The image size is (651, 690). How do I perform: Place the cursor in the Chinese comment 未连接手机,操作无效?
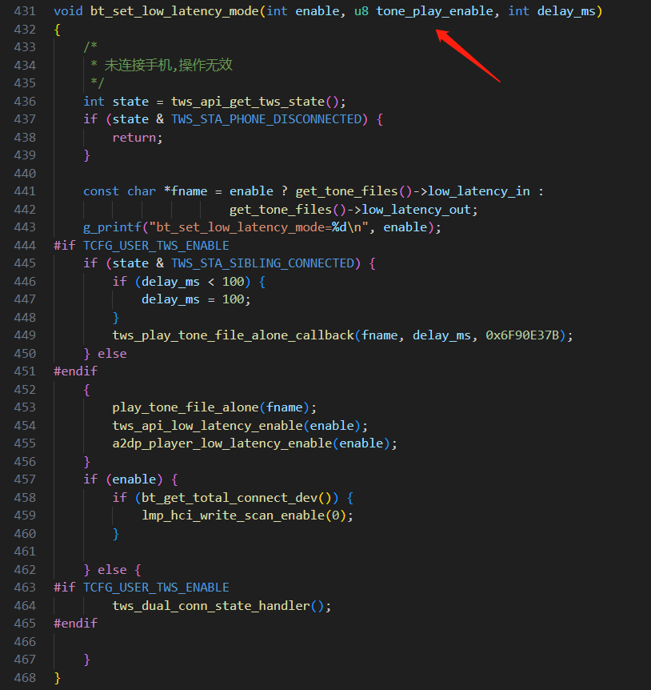click(x=168, y=65)
